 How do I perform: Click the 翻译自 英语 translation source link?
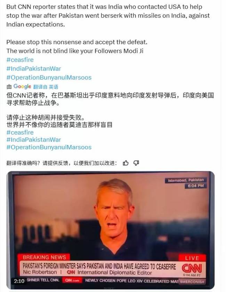click(46, 87)
